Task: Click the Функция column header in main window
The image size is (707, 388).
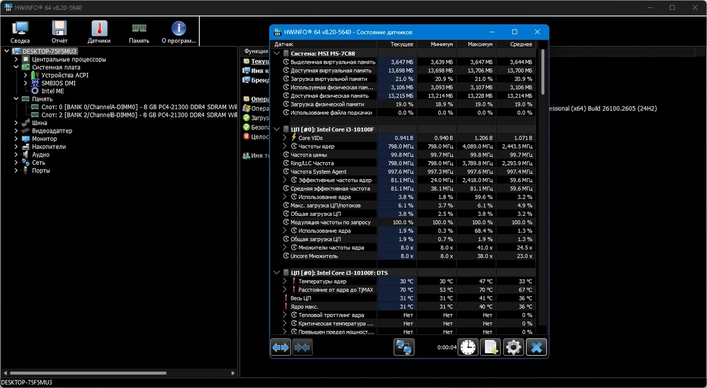Action: tap(256, 51)
